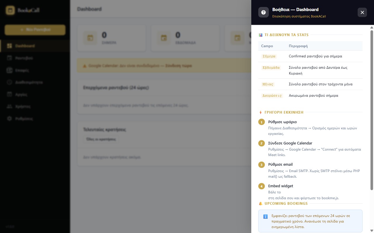This screenshot has height=233, width=374.
Task: Click the Νέο Ραντεβού button
Action: click(35, 30)
